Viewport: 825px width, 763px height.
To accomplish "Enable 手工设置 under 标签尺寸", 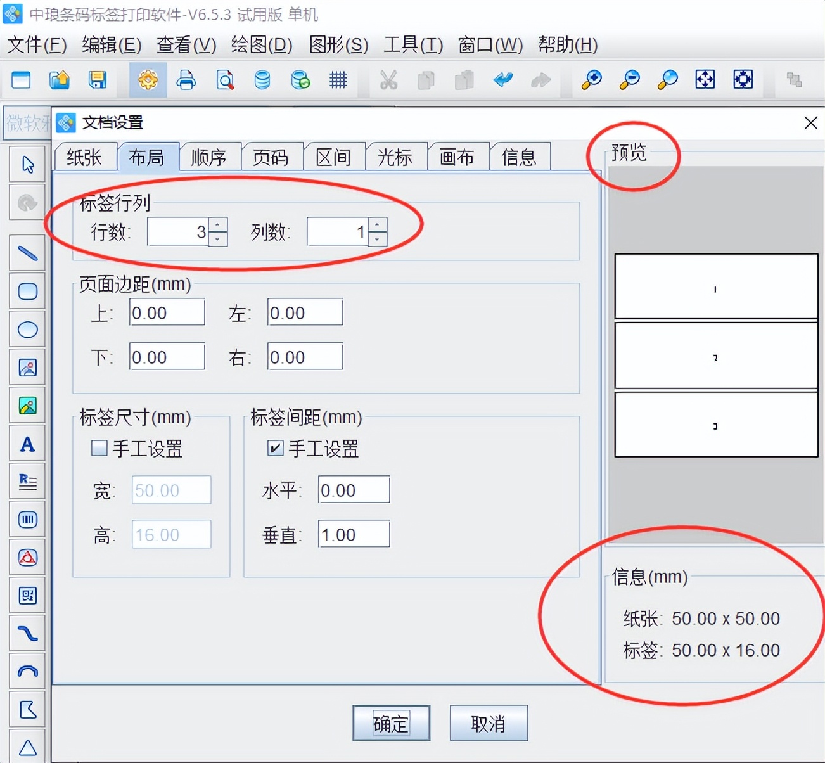I will pyautogui.click(x=99, y=448).
